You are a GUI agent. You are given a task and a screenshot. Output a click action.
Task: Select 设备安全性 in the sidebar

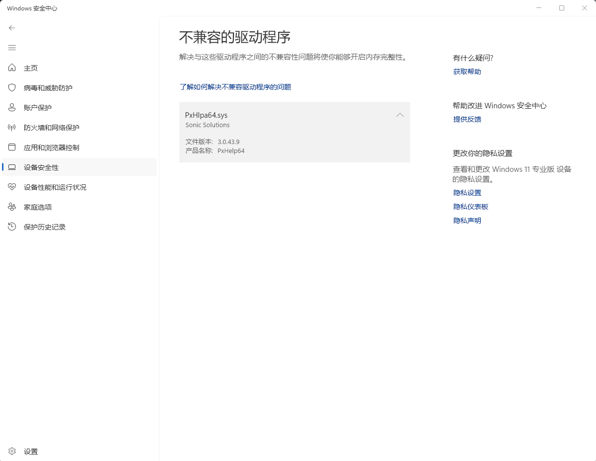pos(79,167)
